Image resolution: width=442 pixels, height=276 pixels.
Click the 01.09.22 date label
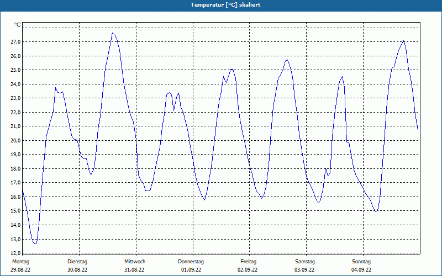(x=191, y=270)
